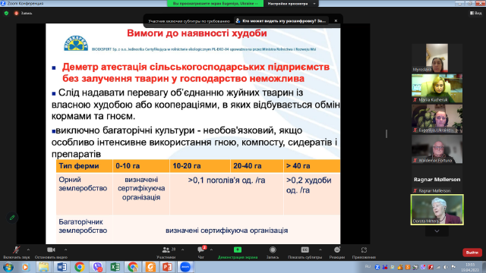Screen dimensions: 486x273
Task: Expand the audio options arrow beside microphone
Action: point(28,249)
